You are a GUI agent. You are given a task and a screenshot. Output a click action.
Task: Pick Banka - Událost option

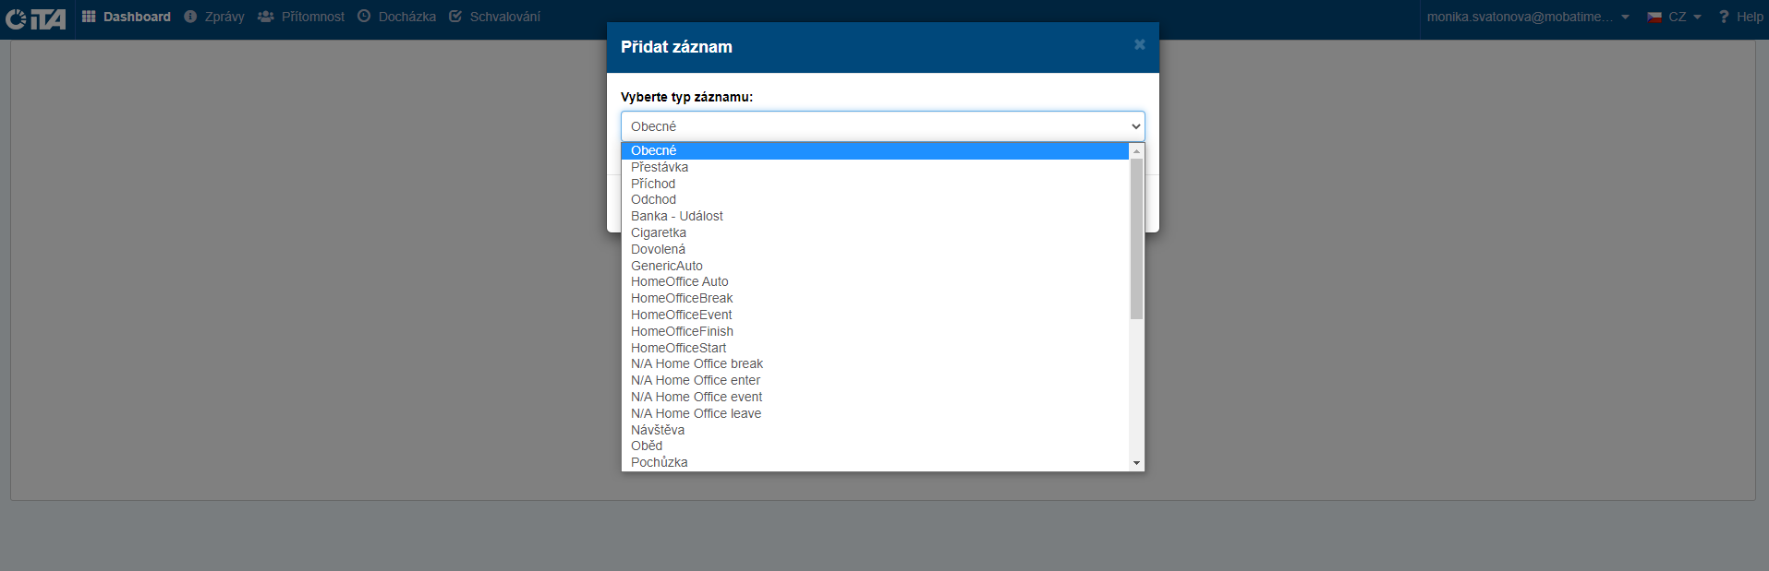point(676,216)
